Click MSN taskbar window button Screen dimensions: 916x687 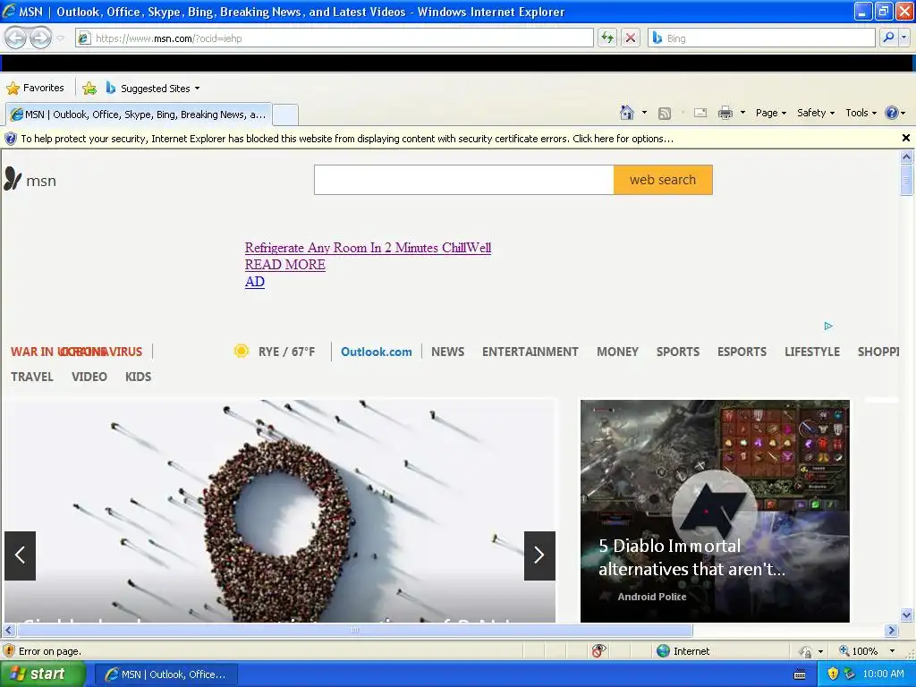165,674
